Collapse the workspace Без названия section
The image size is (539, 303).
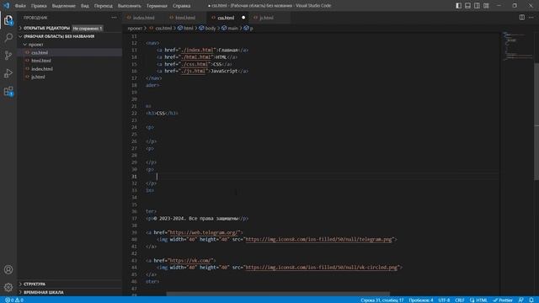tap(70, 36)
